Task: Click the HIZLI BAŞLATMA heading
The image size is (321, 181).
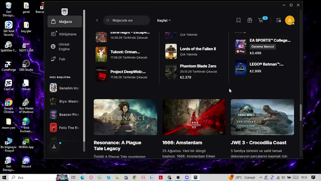Action: (x=60, y=77)
